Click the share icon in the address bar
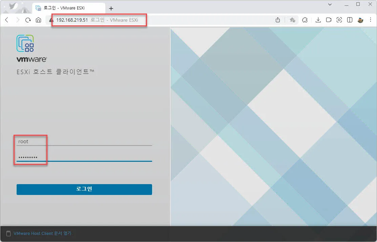The image size is (377, 242). coord(278,20)
